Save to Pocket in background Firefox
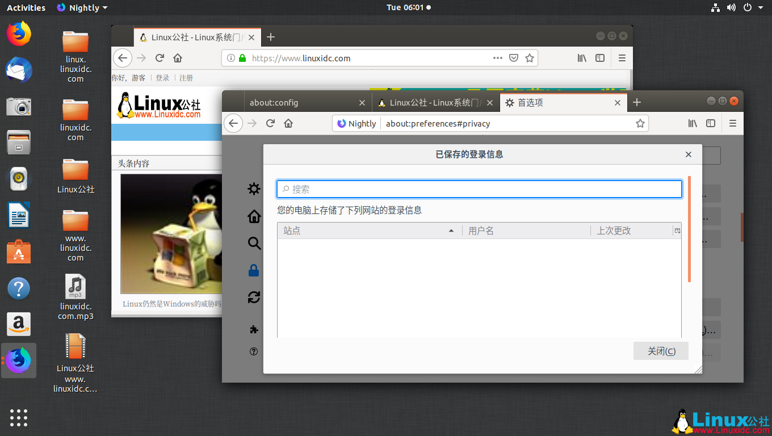 click(513, 58)
